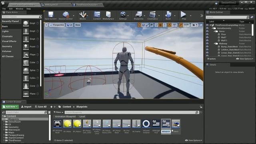Open the Window menu
Image resolution: width=256 pixels, height=144 pixels.
(x=20, y=9)
